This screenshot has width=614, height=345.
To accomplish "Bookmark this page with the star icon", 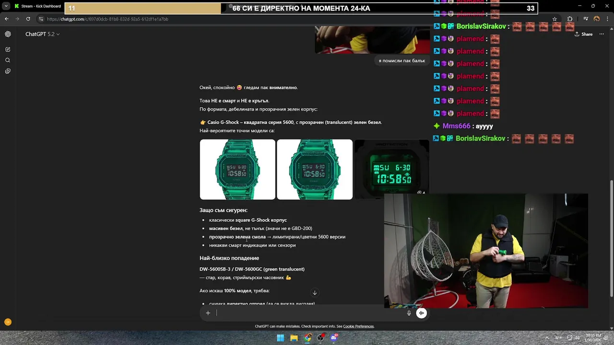I will [555, 19].
